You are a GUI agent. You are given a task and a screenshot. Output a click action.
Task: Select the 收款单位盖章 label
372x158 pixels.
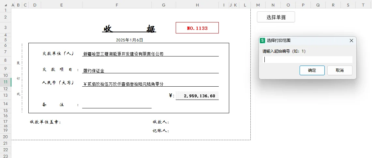45,122
